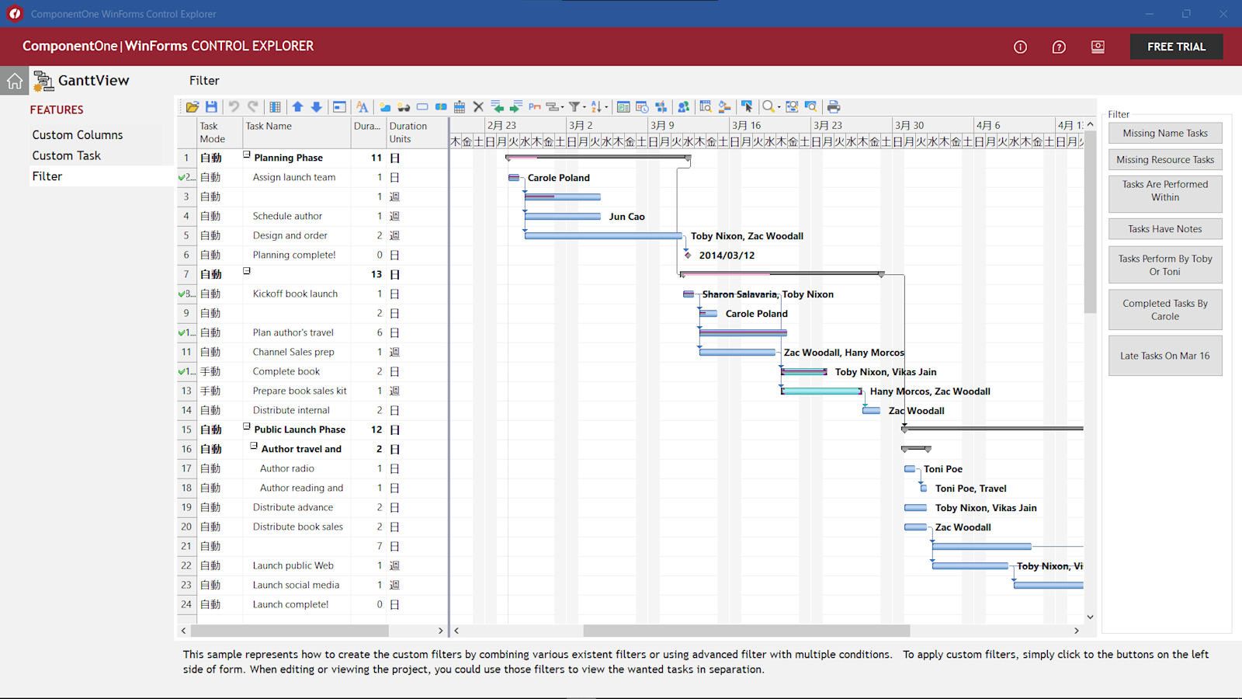The height and width of the screenshot is (699, 1242).
Task: Click the chart horizontal scrollbar thumb
Action: click(x=746, y=631)
